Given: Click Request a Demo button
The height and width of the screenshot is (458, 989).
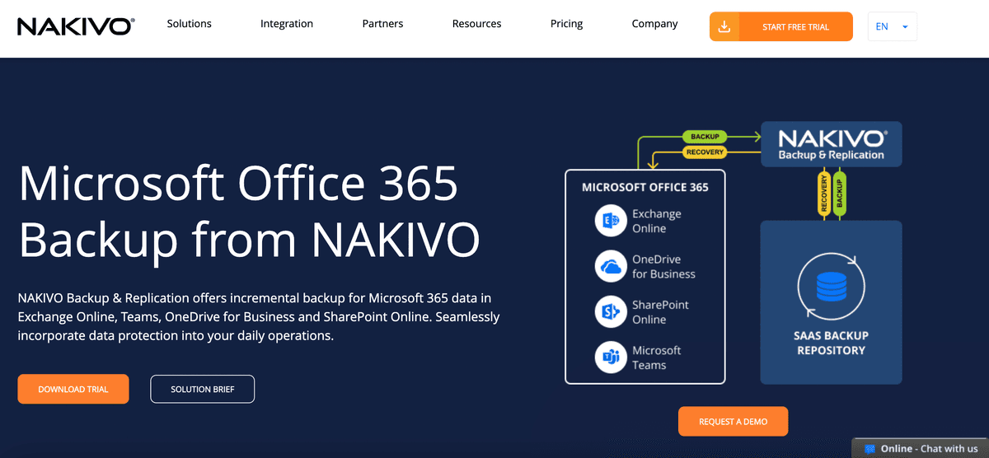Looking at the screenshot, I should click(733, 422).
